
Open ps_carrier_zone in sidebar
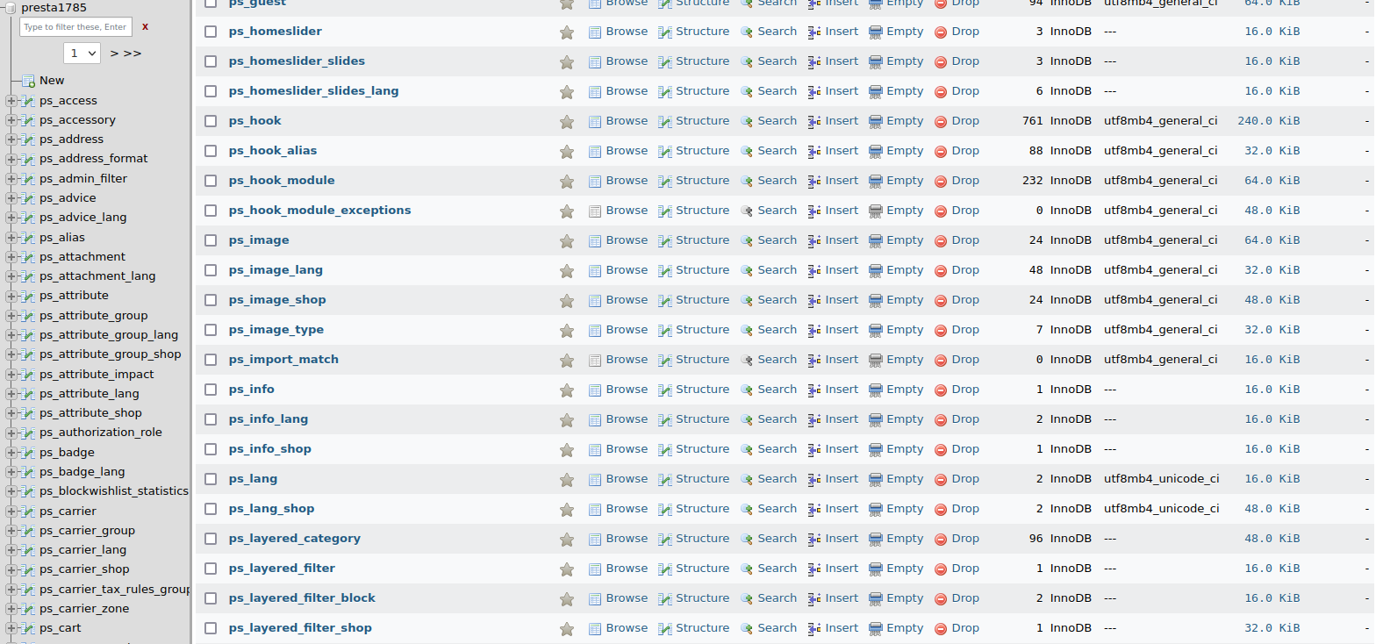(x=84, y=609)
